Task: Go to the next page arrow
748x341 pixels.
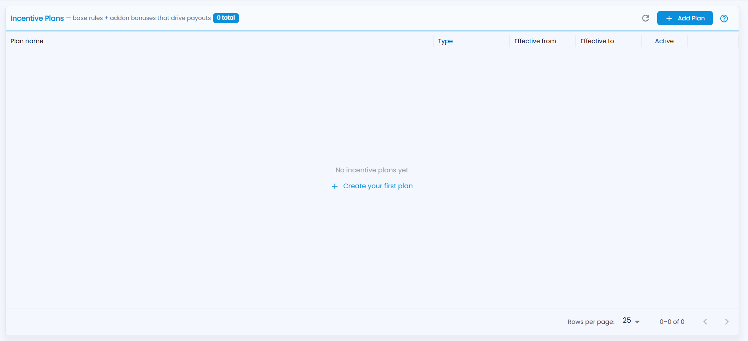Action: pos(727,322)
